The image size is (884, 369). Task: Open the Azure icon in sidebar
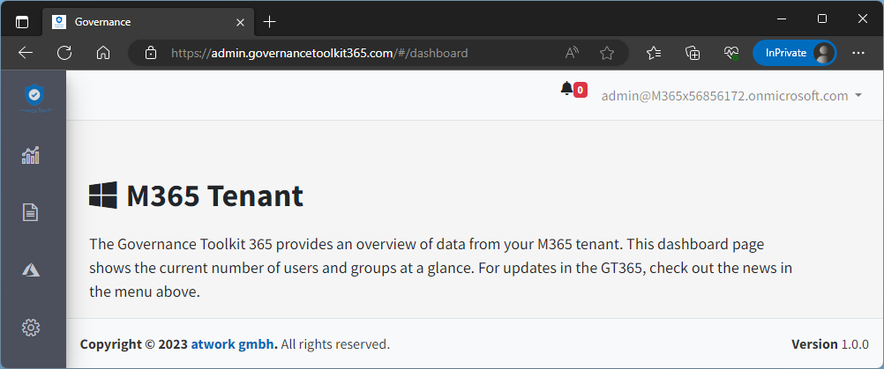31,270
